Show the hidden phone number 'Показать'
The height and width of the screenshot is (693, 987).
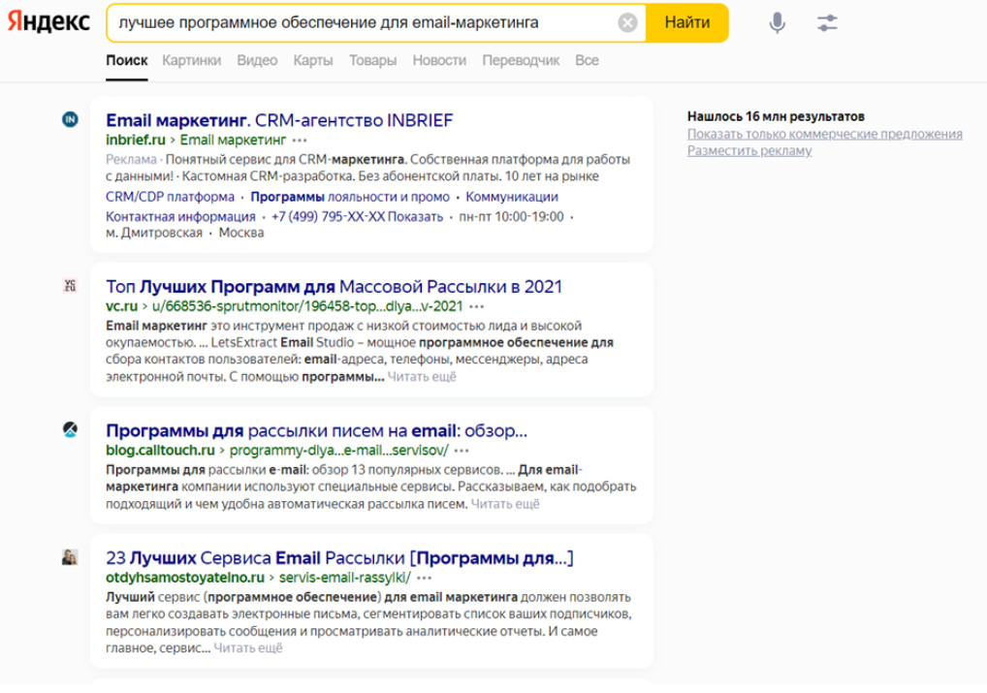pyautogui.click(x=416, y=217)
